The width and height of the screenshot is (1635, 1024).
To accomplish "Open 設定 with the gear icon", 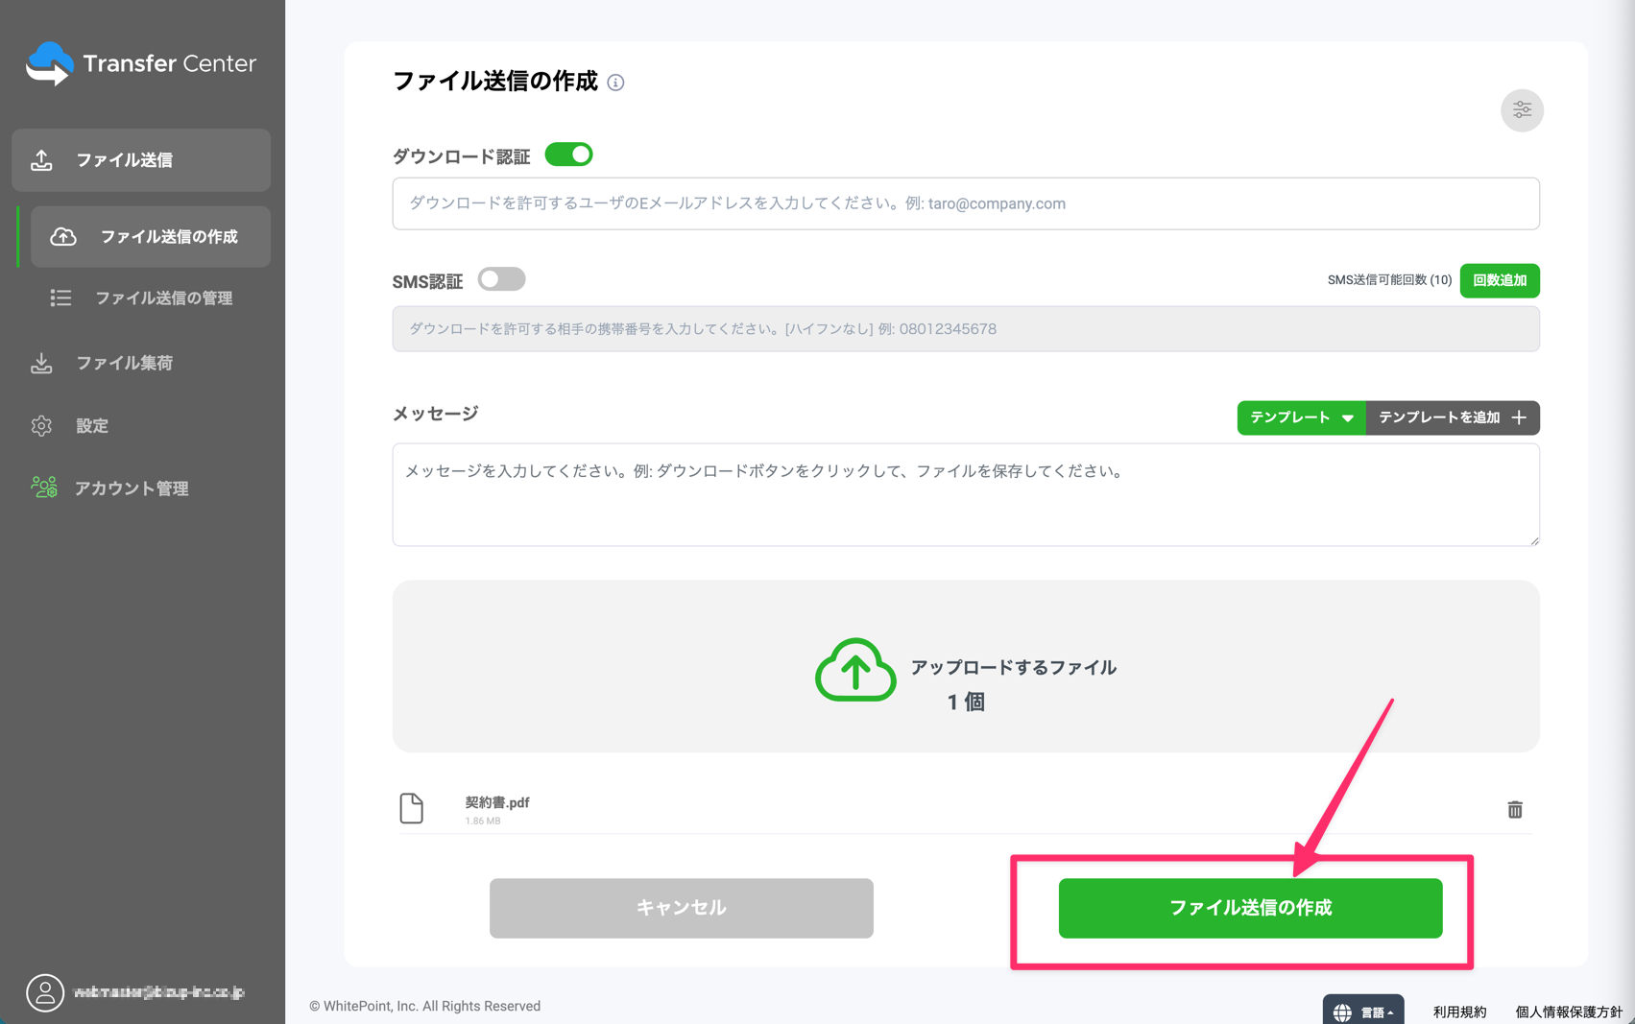I will point(42,425).
